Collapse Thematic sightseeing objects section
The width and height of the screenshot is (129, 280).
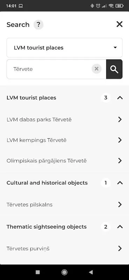pyautogui.click(x=120, y=227)
